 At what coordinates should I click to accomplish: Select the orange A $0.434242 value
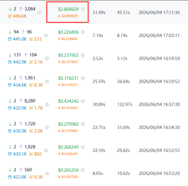pyautogui.click(x=68, y=108)
